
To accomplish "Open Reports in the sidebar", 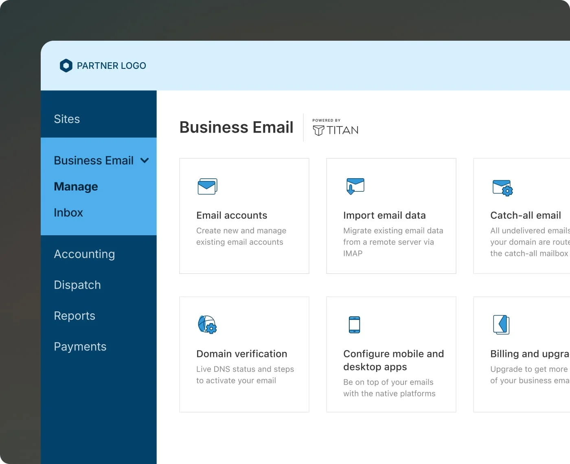I will point(75,316).
